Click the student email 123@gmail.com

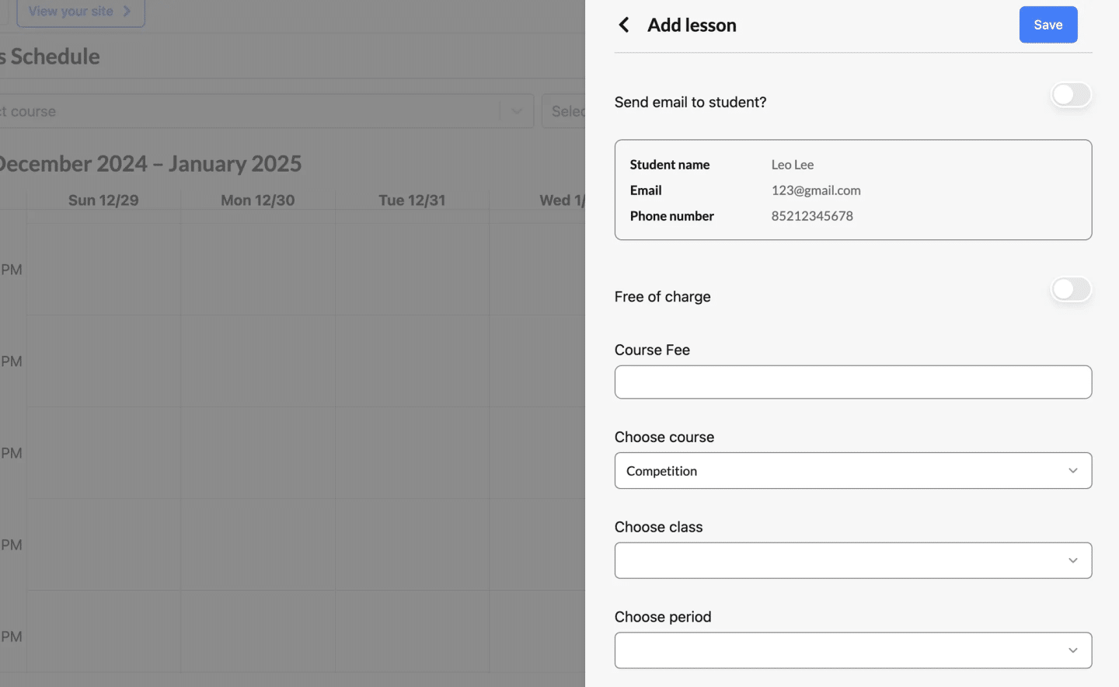coord(816,190)
